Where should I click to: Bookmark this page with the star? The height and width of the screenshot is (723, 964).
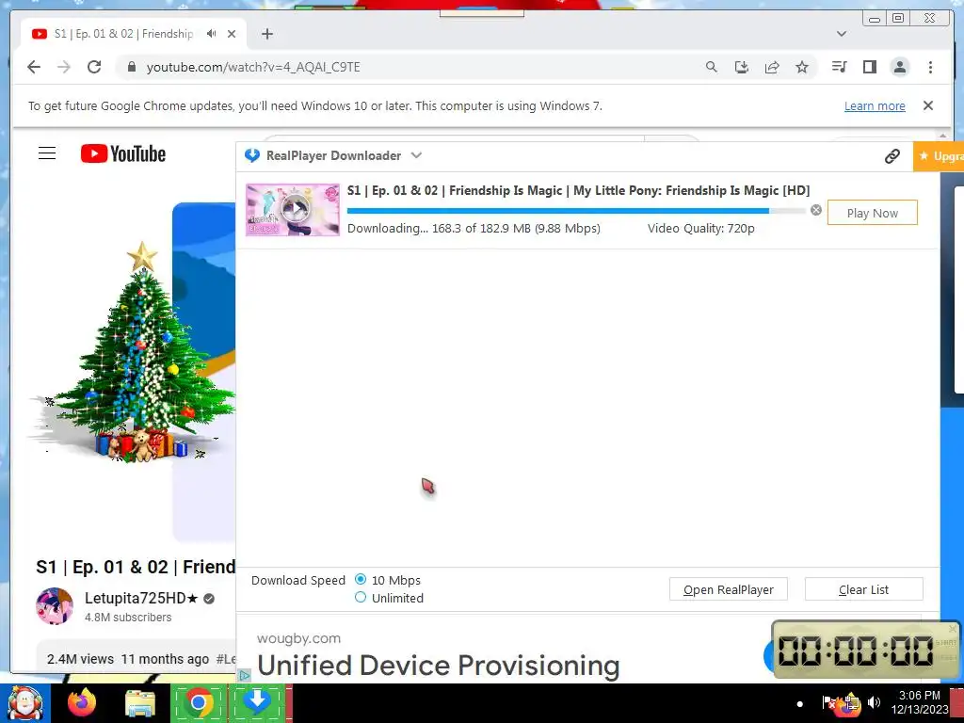(802, 67)
